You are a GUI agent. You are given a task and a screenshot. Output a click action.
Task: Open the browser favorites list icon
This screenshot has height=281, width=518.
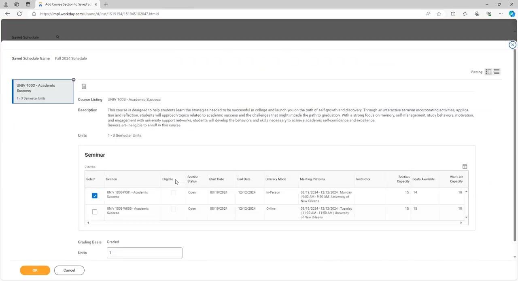point(465,14)
